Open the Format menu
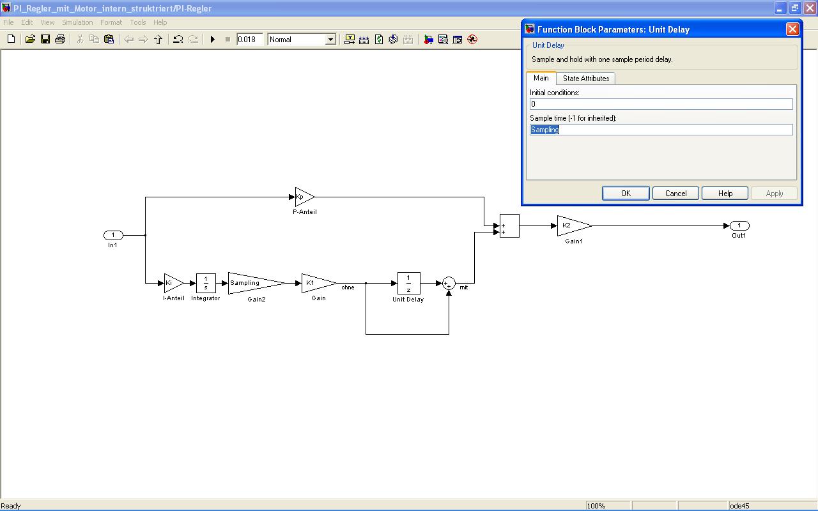The width and height of the screenshot is (818, 511). click(111, 22)
